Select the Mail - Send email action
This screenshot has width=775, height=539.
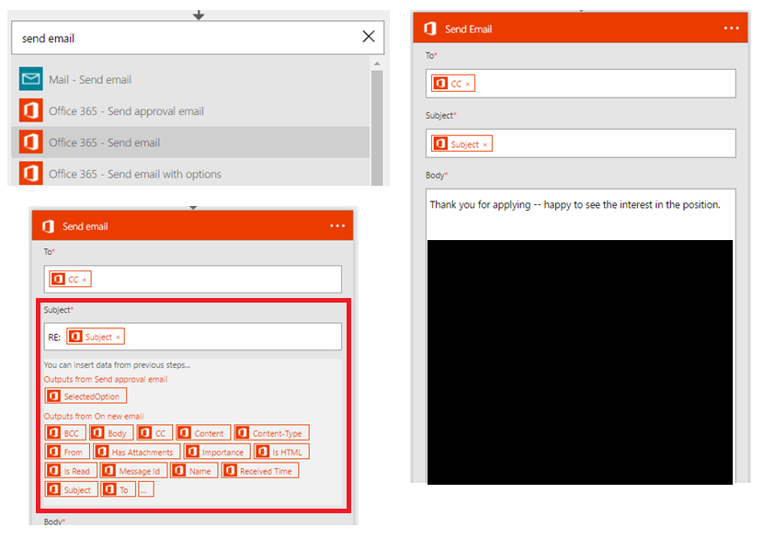point(90,80)
